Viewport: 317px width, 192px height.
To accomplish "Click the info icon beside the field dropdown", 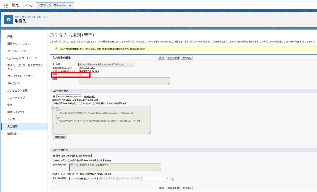I will tap(173, 179).
